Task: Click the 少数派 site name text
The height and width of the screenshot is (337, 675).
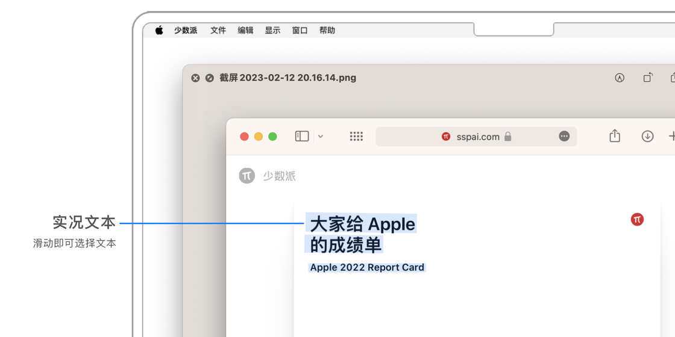Action: tap(280, 176)
